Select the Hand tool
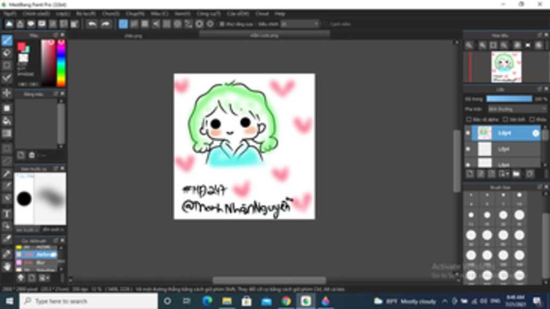This screenshot has width=550, height=309. click(x=6, y=267)
